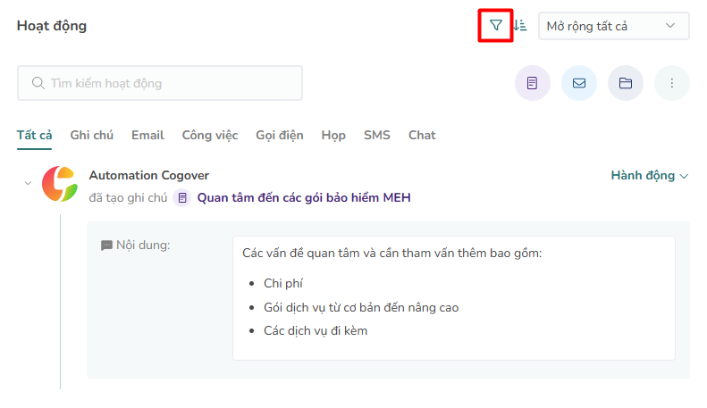Click the 'Automation Cogover' name

pyautogui.click(x=149, y=175)
